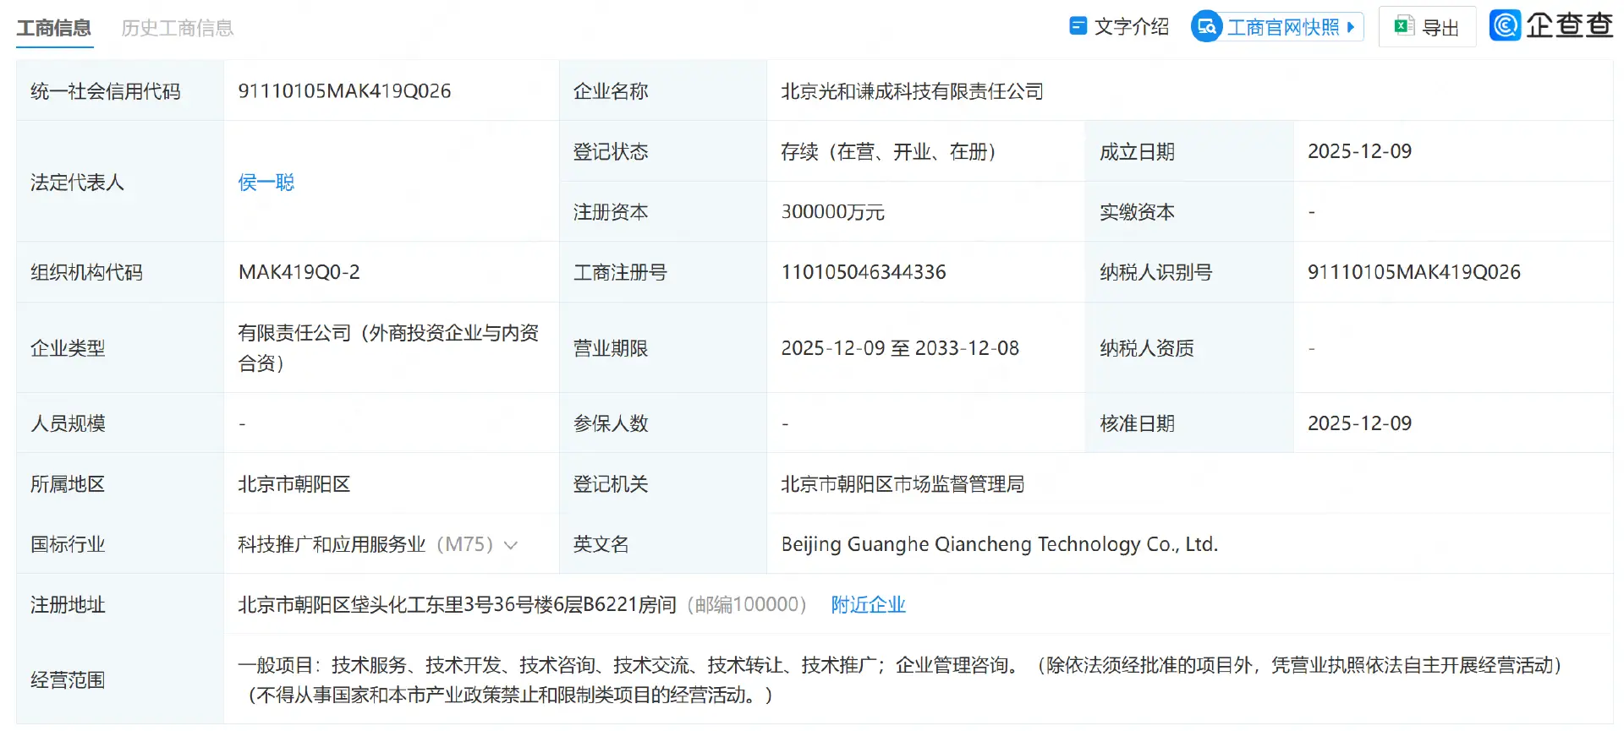The image size is (1624, 731).
Task: Click the Excel icon for 导出
Action: point(1404,26)
